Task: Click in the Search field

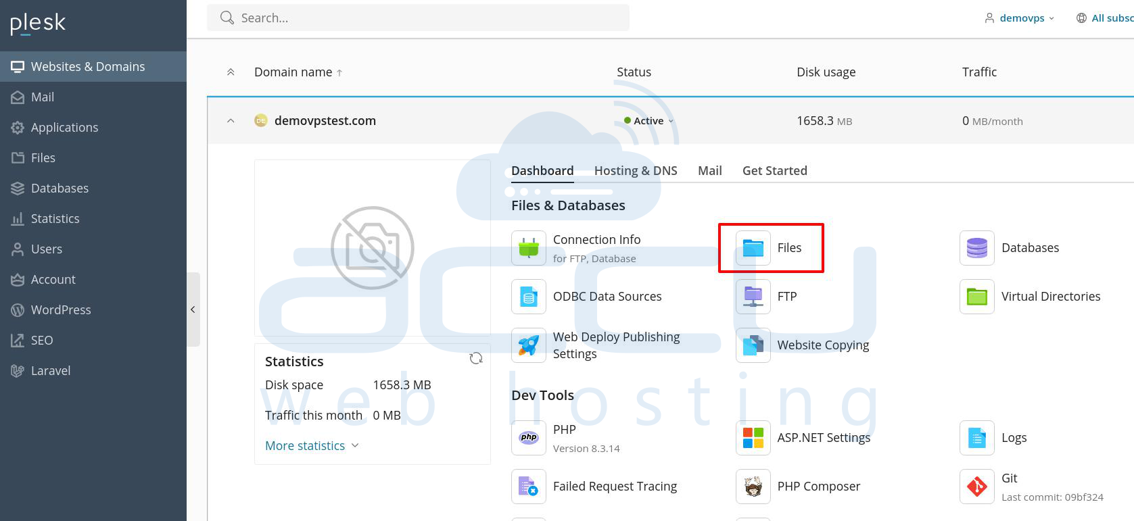Action: 418,18
